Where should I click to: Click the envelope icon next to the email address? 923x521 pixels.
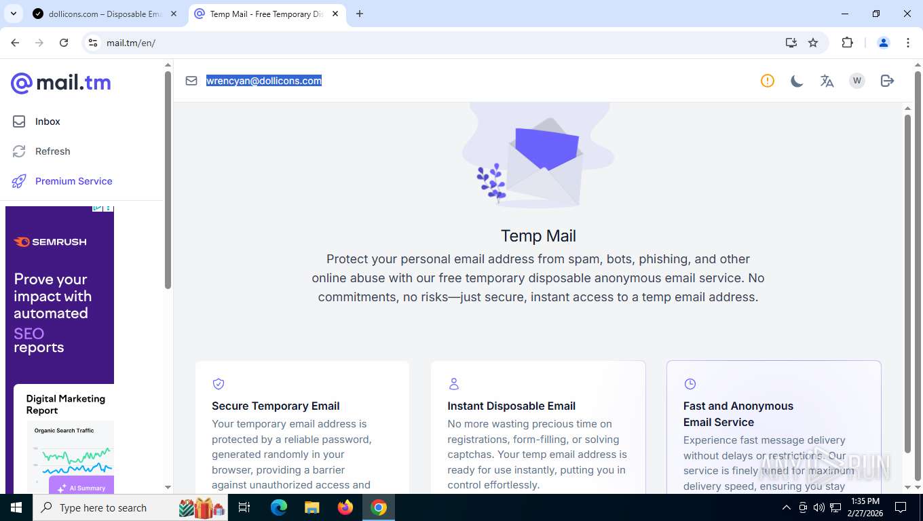click(191, 81)
